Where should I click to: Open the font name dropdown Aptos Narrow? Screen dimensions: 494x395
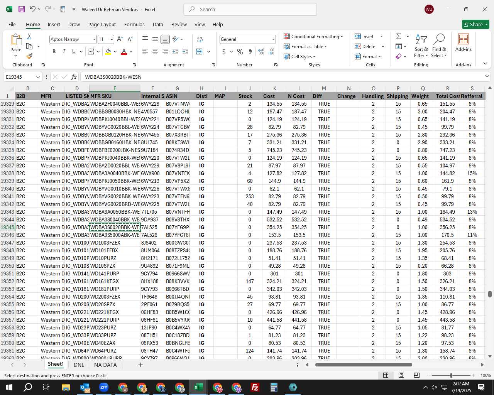(94, 39)
